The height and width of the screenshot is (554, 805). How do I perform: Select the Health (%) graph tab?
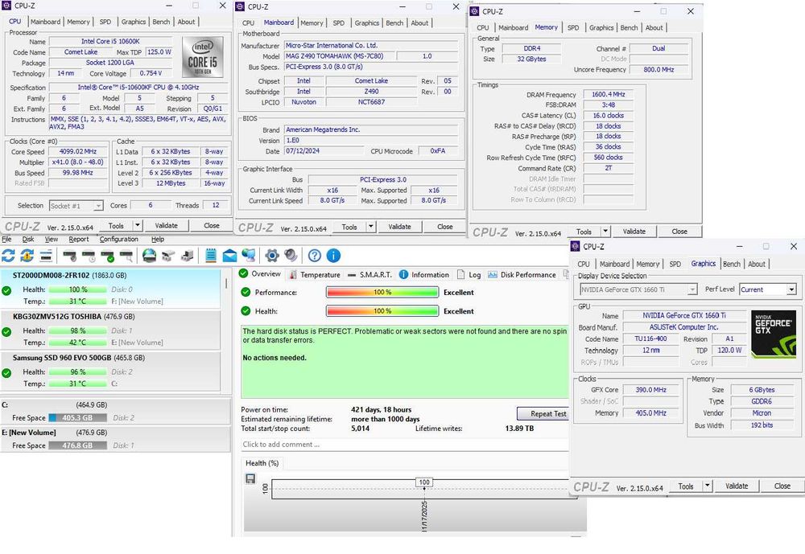point(262,462)
